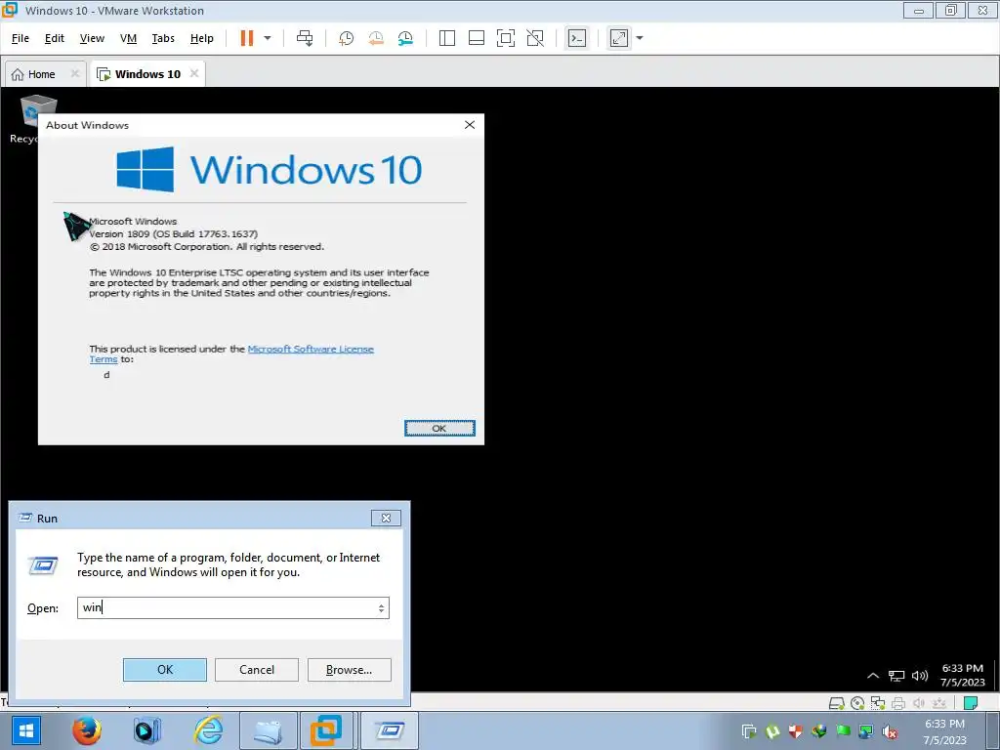Open the host Start button

pyautogui.click(x=25, y=730)
